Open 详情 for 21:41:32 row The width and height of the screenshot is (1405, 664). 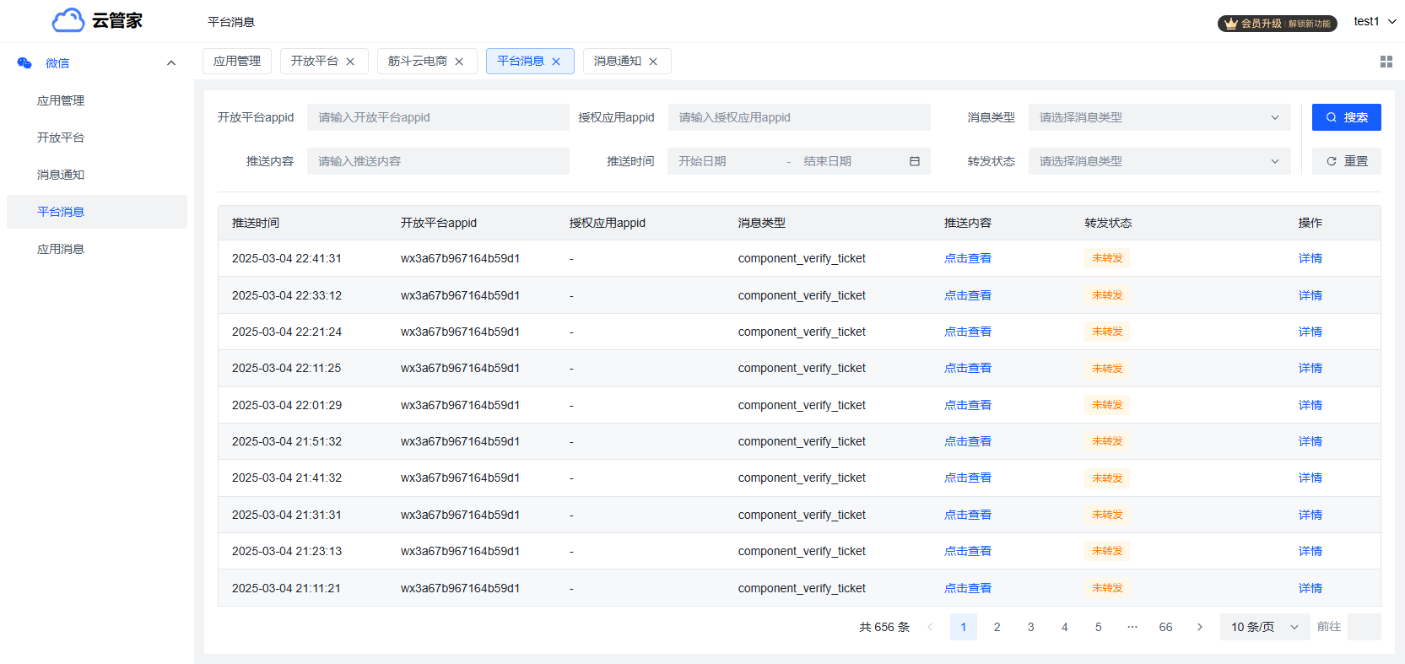tap(1310, 478)
